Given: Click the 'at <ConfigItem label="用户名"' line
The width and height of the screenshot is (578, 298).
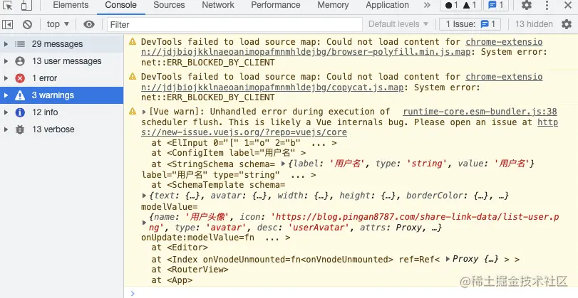Looking at the screenshot, I should 229,153.
